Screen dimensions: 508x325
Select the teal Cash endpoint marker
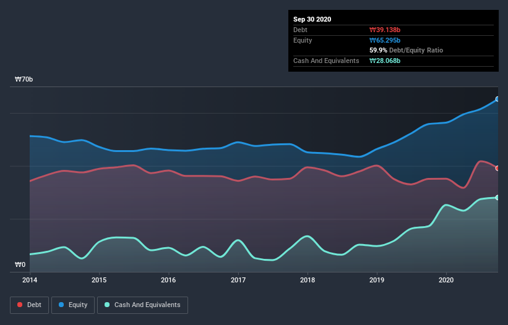[x=497, y=197]
